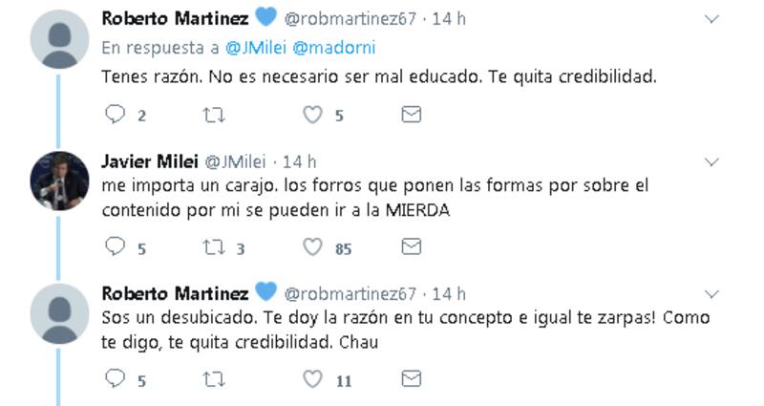Send the last tweet via envelope icon

point(411,379)
